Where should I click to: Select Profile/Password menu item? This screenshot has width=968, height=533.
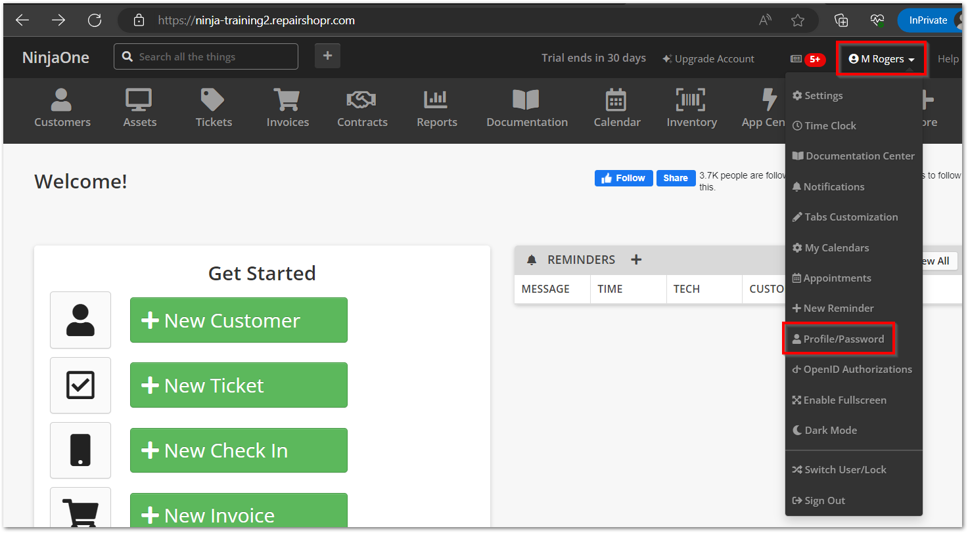tap(843, 339)
